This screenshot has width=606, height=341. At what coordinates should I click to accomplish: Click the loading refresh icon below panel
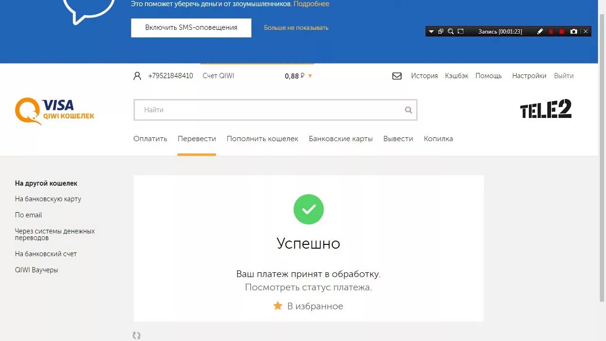[x=137, y=335]
